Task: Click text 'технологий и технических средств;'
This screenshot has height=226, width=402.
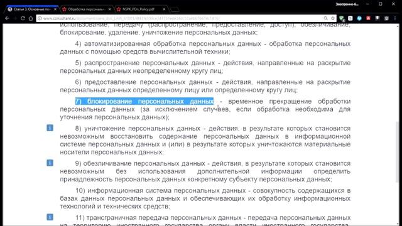Action: (115, 207)
